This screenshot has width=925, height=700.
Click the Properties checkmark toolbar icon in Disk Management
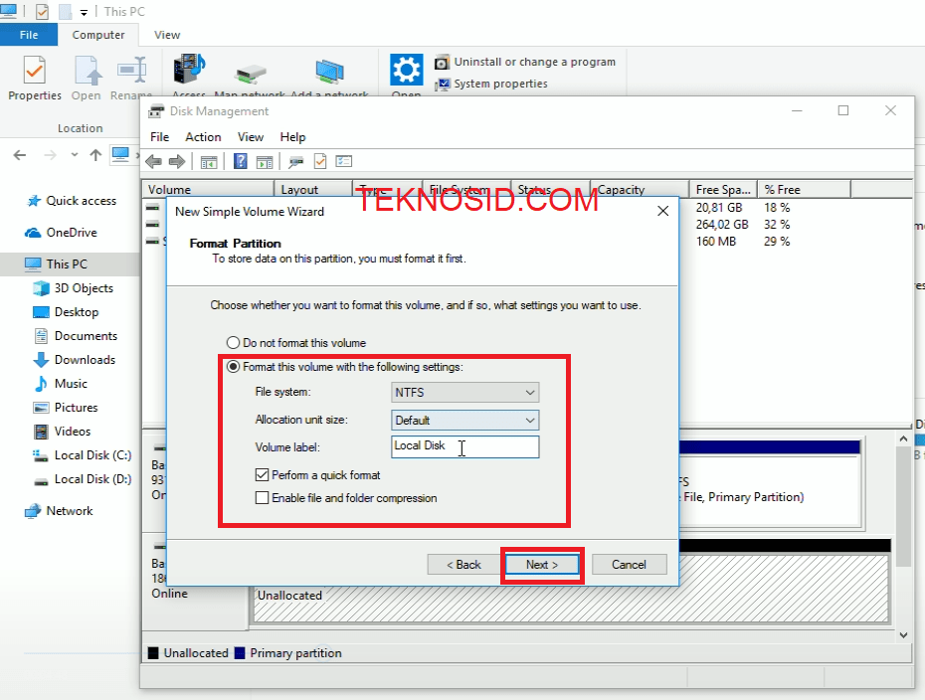pyautogui.click(x=319, y=161)
